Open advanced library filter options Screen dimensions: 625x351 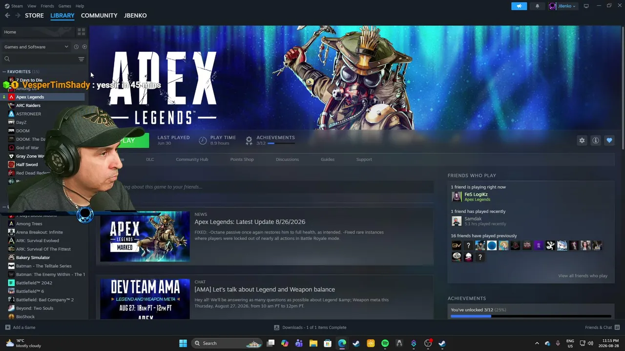click(81, 59)
